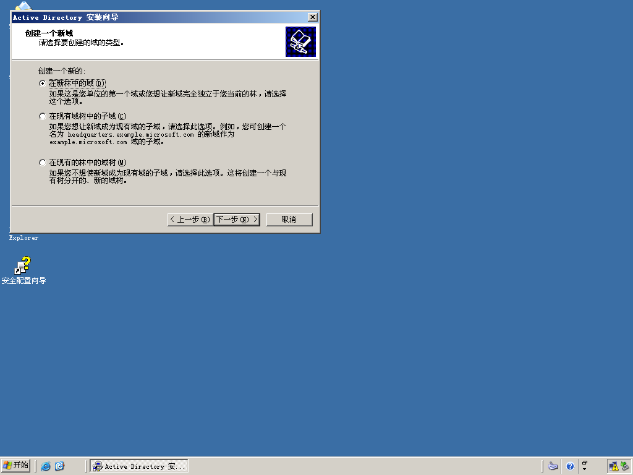
Task: Click the rightmost system tray icon
Action: [624, 466]
